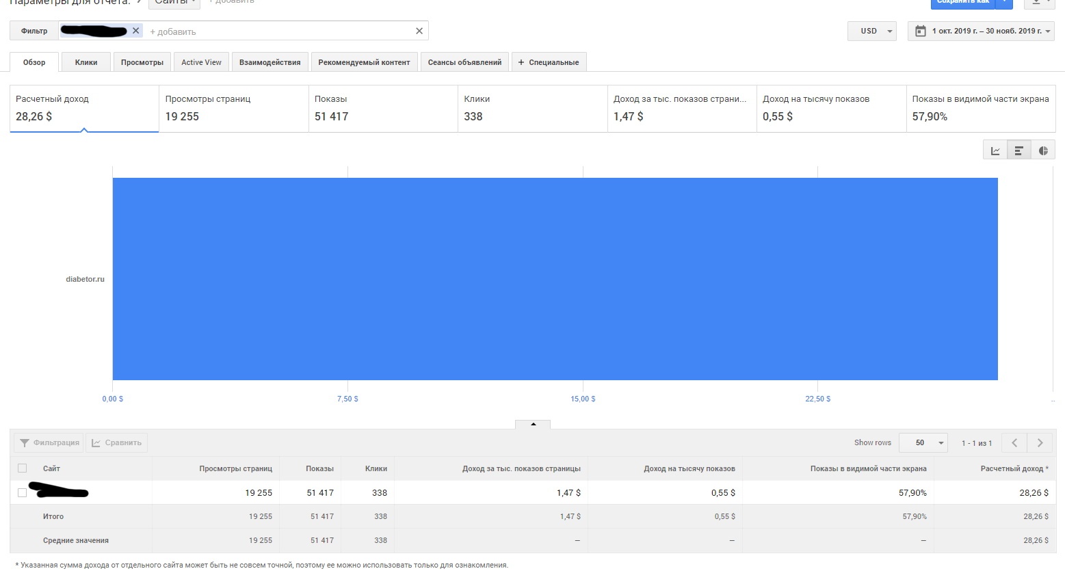Clear all filters in filter bar
1065x571 pixels.
pyautogui.click(x=419, y=31)
